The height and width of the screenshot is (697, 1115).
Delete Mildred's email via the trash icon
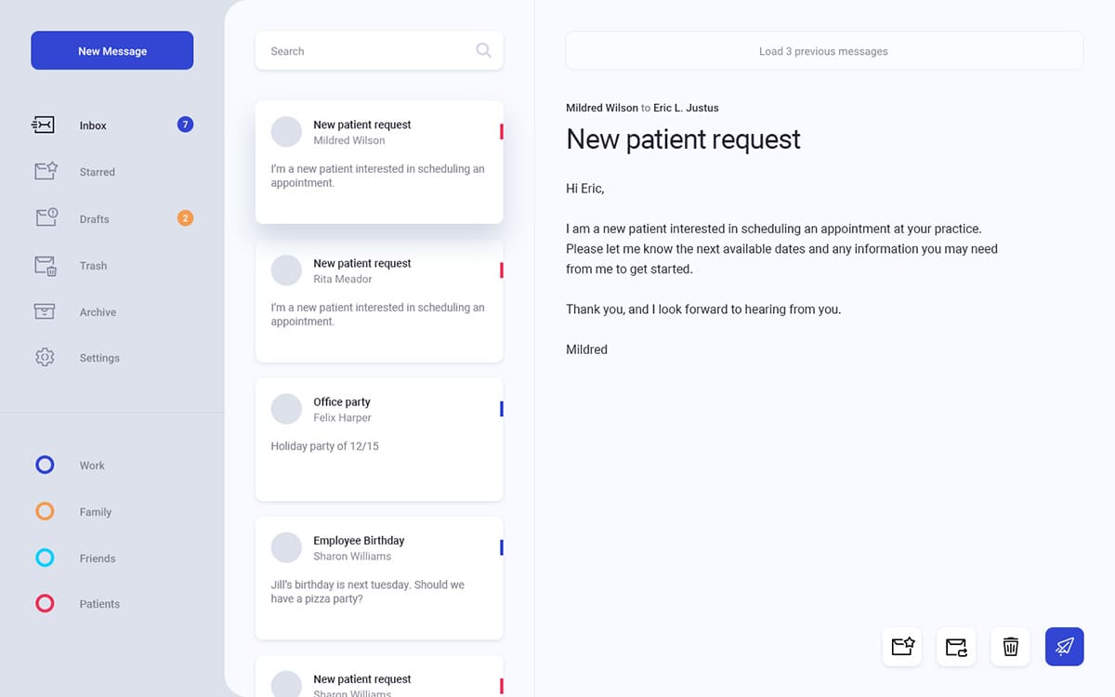tap(1009, 647)
